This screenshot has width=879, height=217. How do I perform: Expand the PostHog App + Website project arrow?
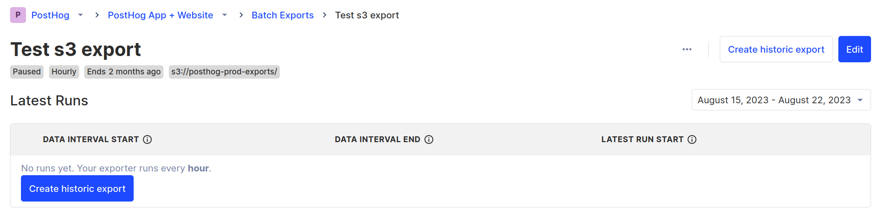click(x=225, y=15)
